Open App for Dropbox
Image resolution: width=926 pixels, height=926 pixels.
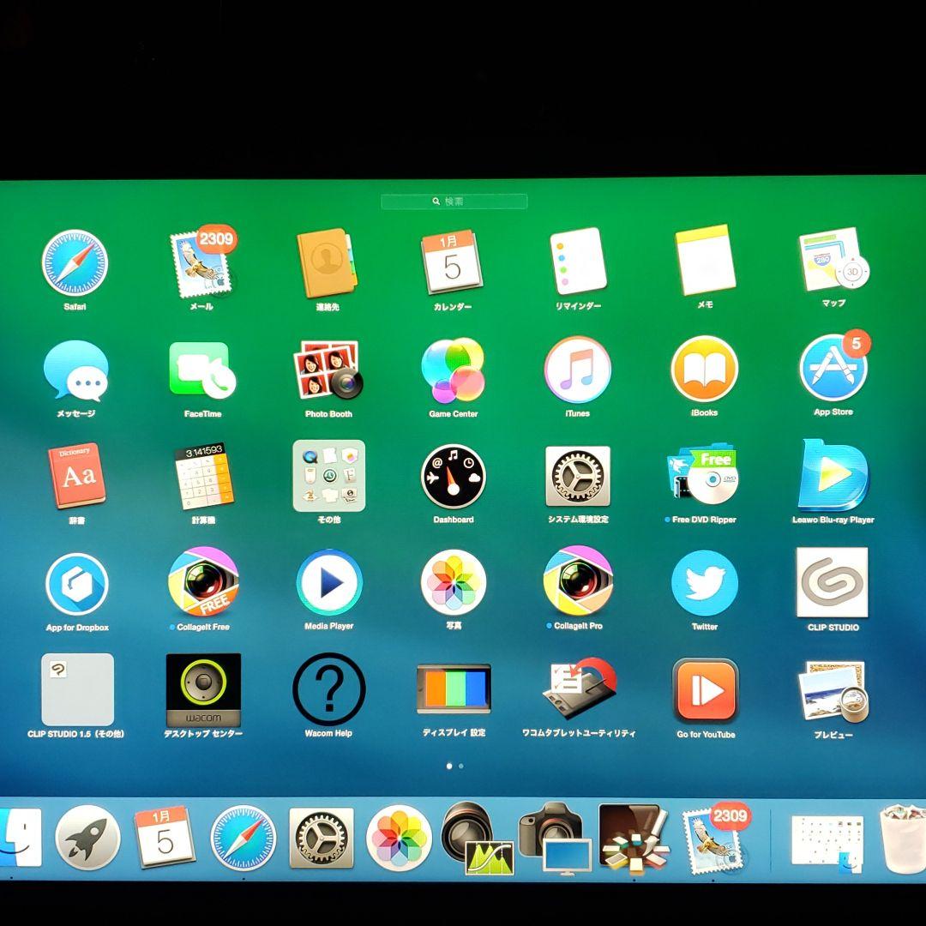tap(77, 584)
